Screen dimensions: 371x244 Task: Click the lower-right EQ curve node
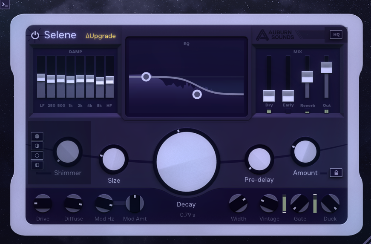point(197,94)
